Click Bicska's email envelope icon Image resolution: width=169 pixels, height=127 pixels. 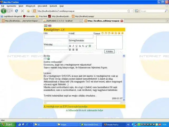pyautogui.click(x=45, y=58)
